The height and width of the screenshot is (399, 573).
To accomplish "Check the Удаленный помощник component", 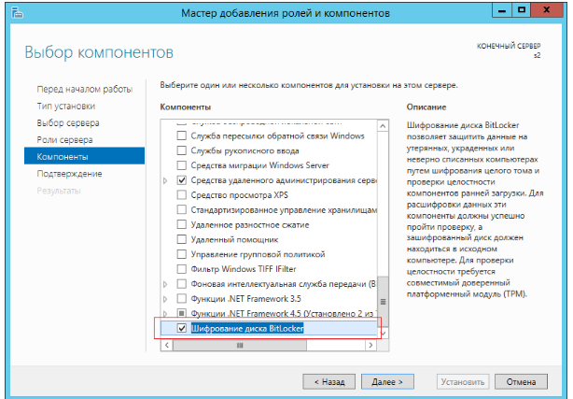I will [x=182, y=239].
